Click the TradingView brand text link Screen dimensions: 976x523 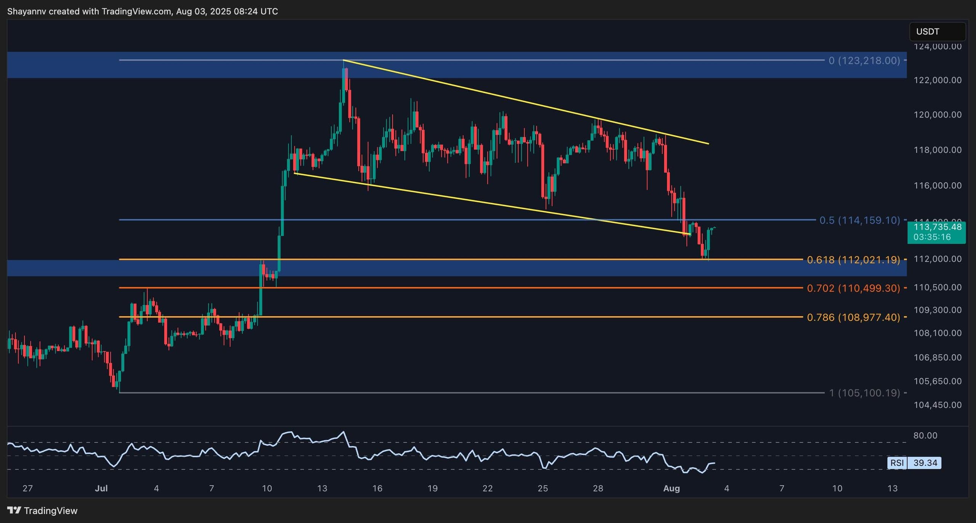50,511
